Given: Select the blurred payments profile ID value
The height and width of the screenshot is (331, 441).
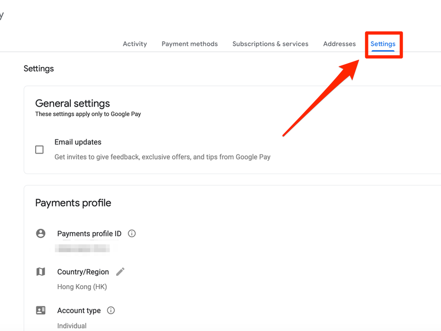Looking at the screenshot, I should click(82, 248).
